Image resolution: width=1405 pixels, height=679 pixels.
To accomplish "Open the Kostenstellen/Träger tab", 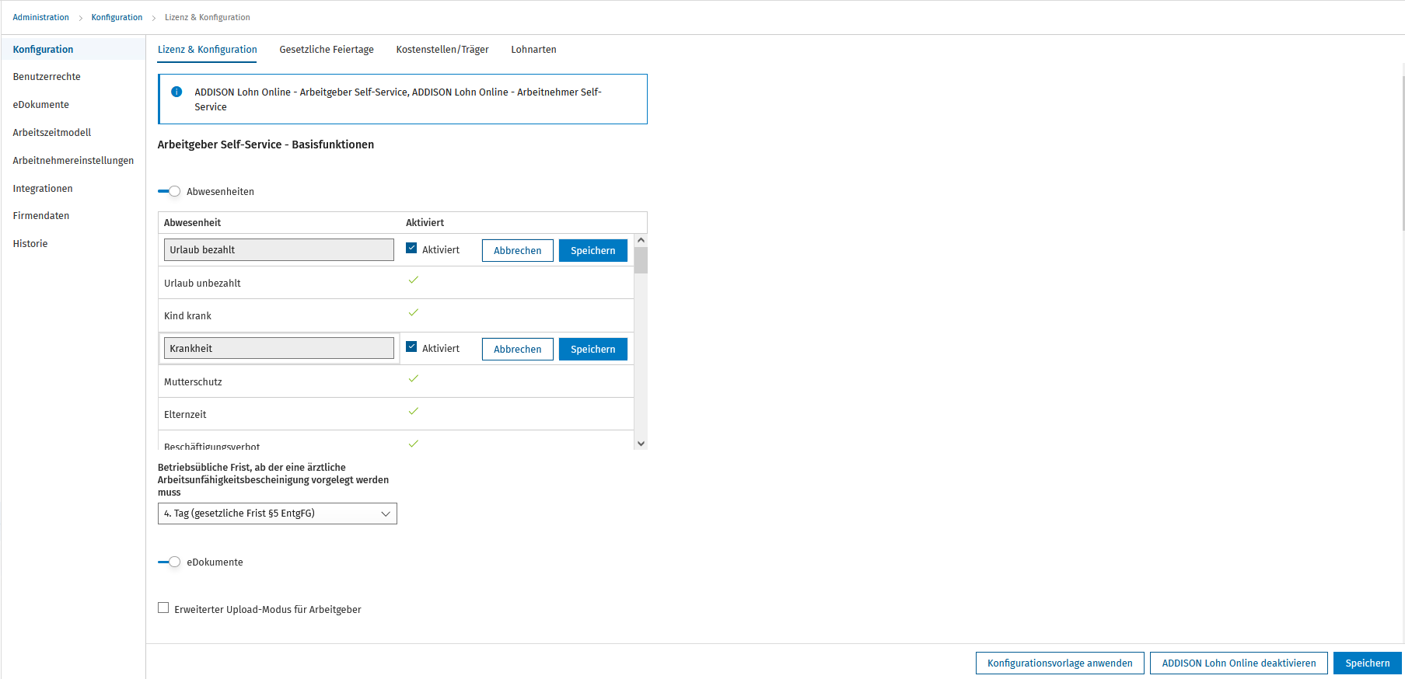I will [442, 50].
